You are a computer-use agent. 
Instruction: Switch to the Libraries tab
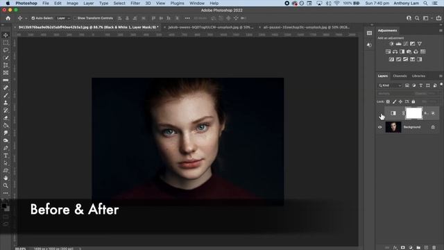point(418,76)
